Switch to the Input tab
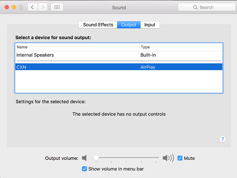The image size is (237, 178). pos(150,25)
